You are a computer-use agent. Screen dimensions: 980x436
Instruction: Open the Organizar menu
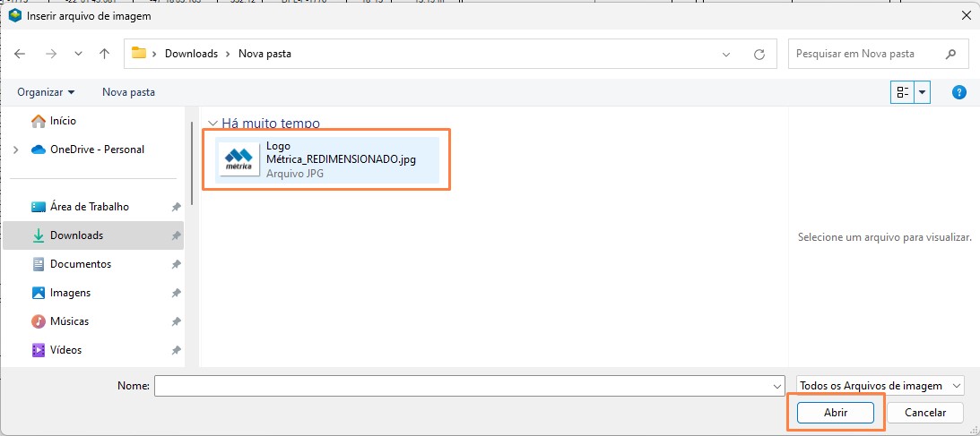(x=46, y=92)
